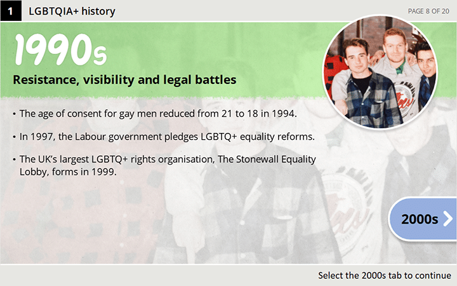Viewport: 457px width, 286px height.
Task: Click the year 1994 in the first bullet
Action: [285, 114]
